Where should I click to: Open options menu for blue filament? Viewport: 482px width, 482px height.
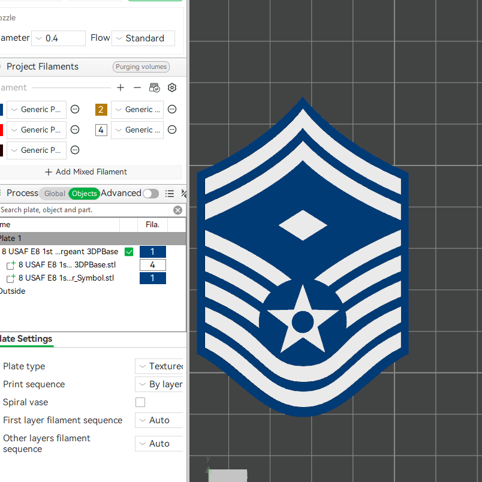pos(75,109)
